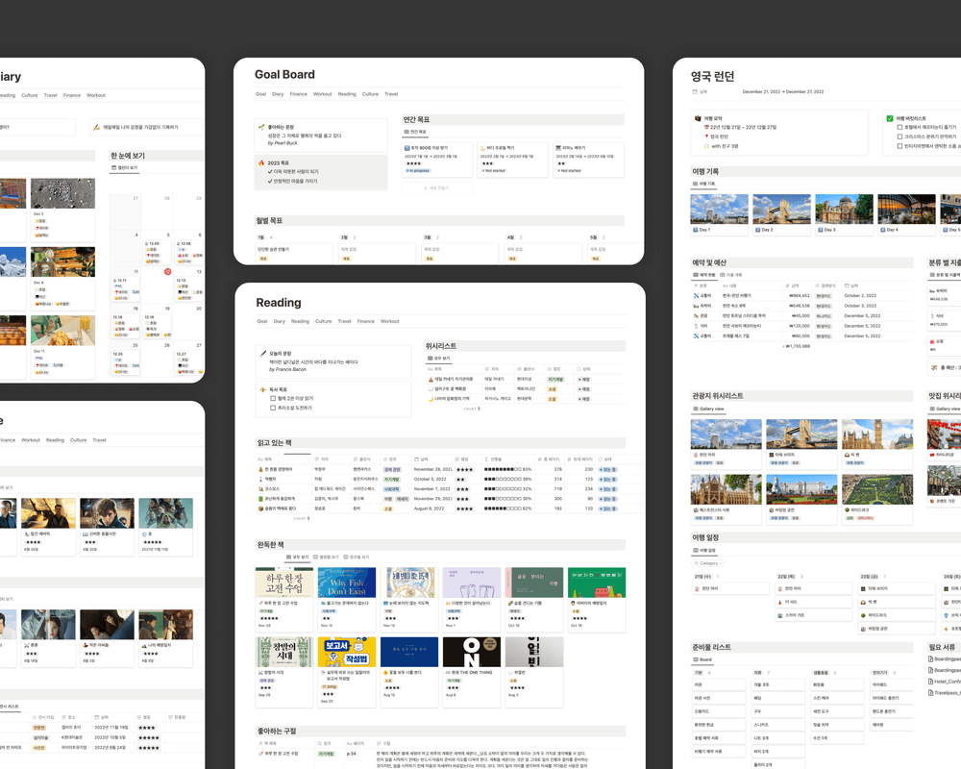Check the 추리소설 도전하기 checkbox
This screenshot has width=961, height=769.
pos(273,408)
